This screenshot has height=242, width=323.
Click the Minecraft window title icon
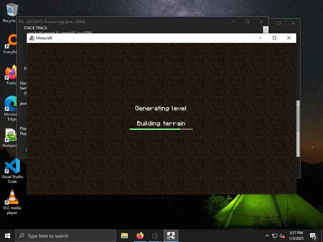tap(32, 38)
